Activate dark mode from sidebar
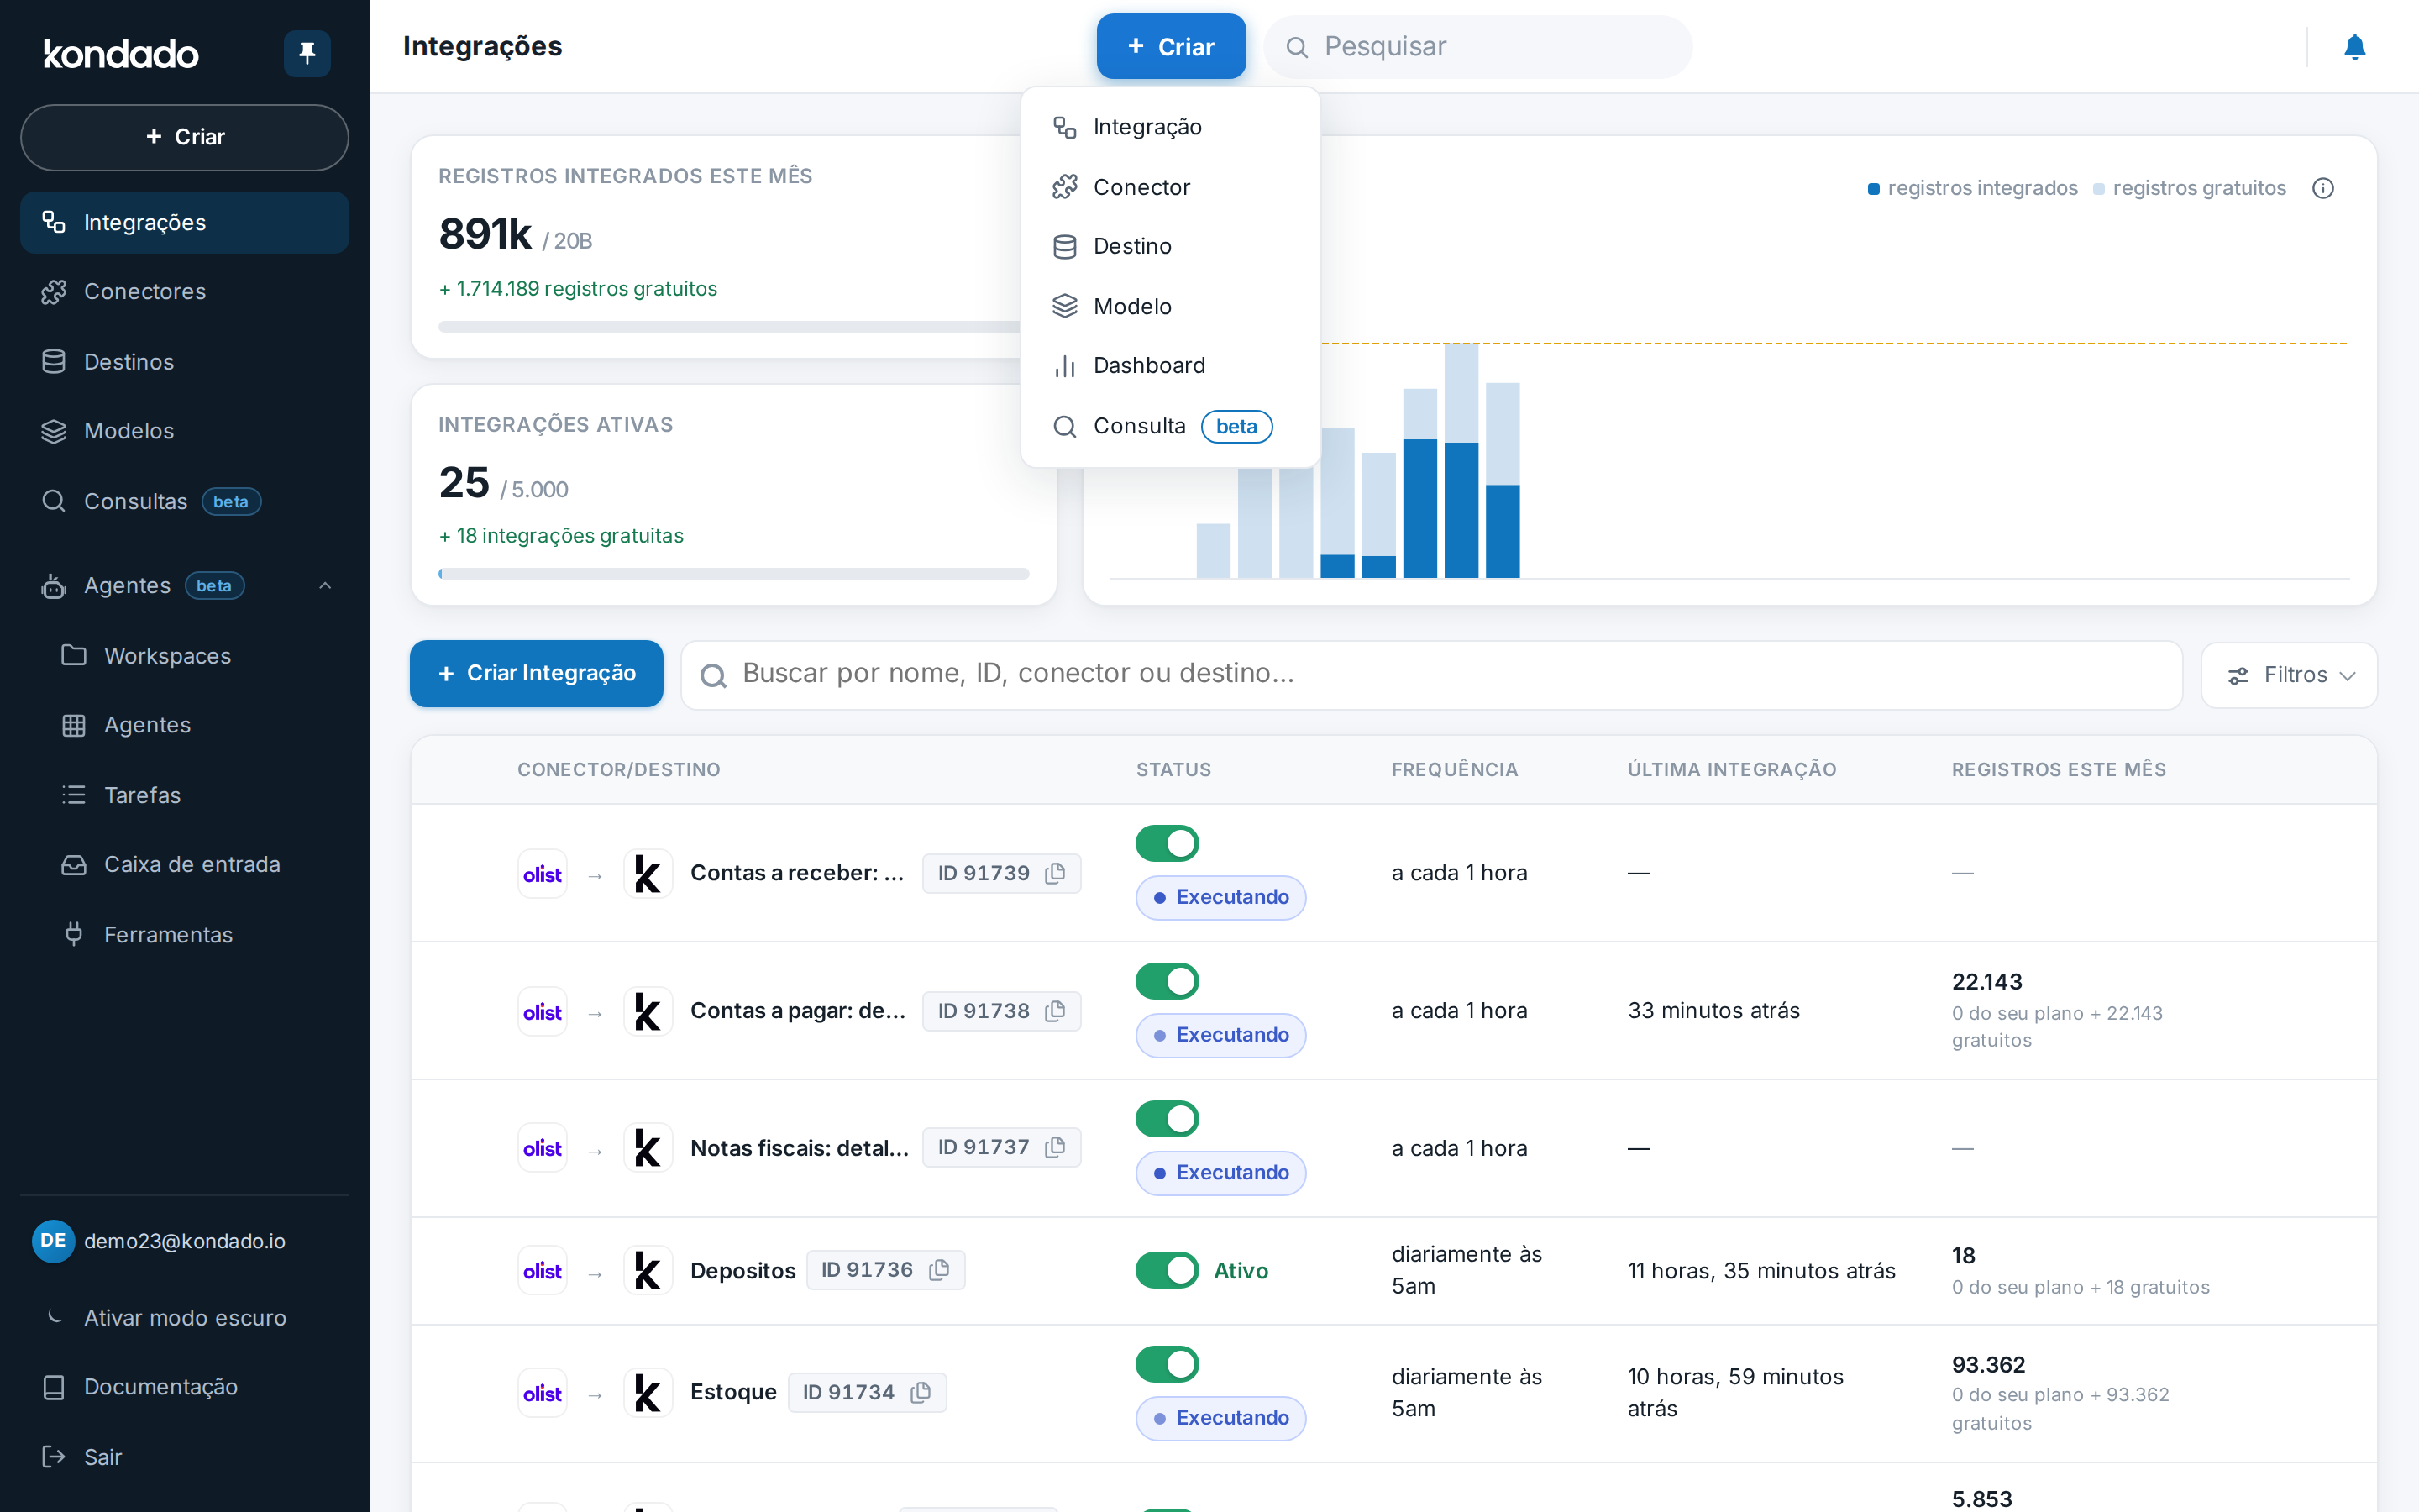This screenshot has height=1512, width=2419. pyautogui.click(x=184, y=1318)
